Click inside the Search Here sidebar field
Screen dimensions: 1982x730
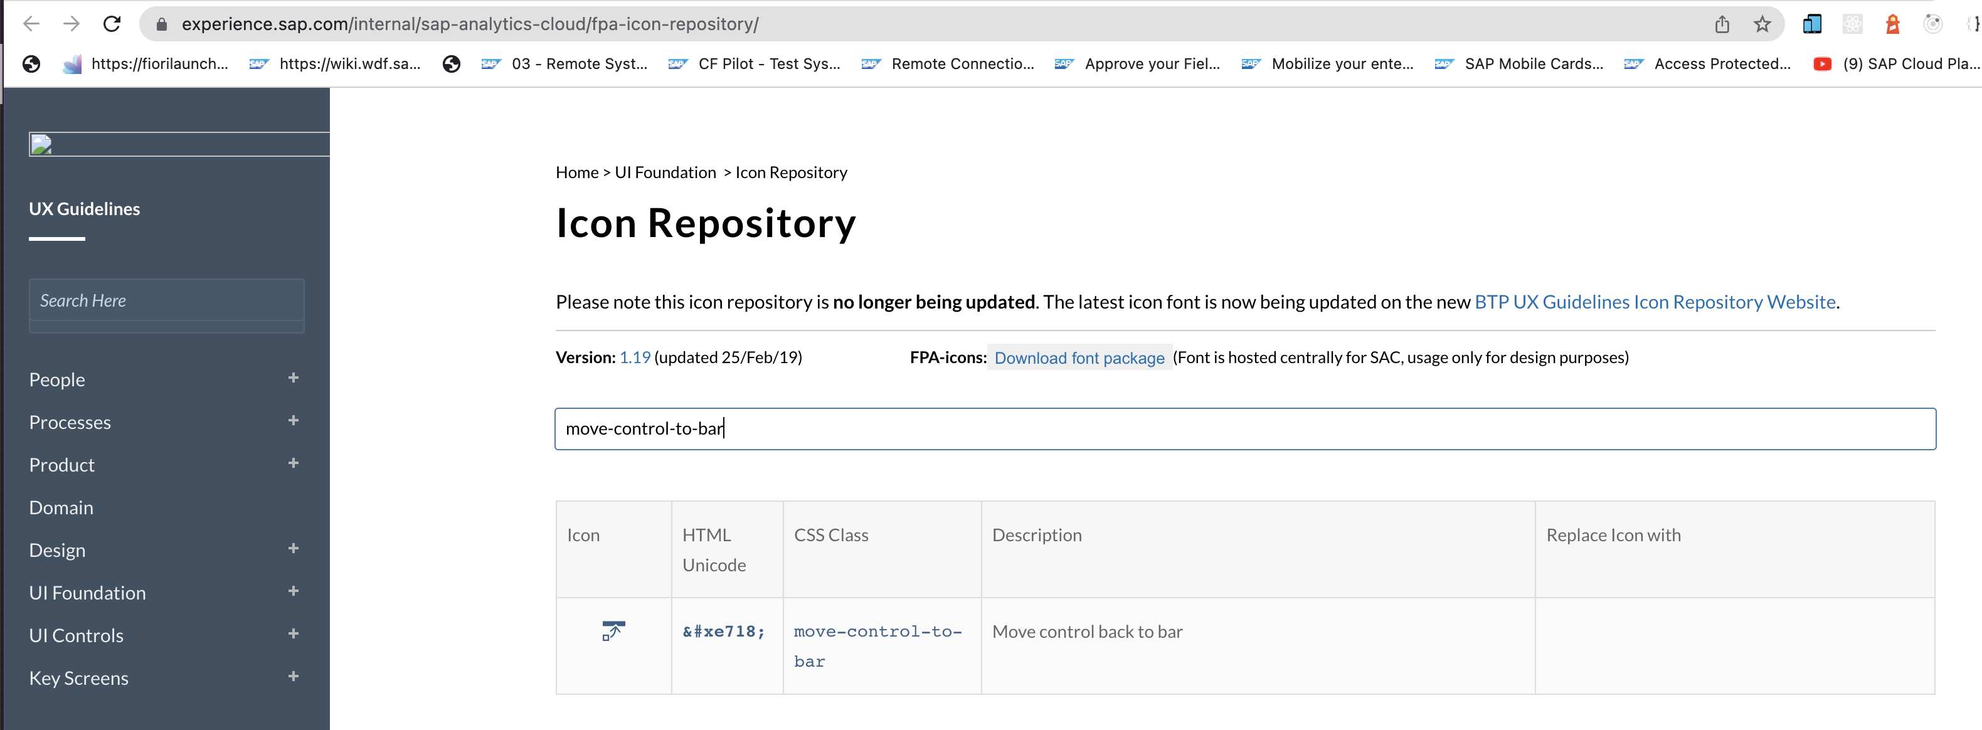point(166,301)
